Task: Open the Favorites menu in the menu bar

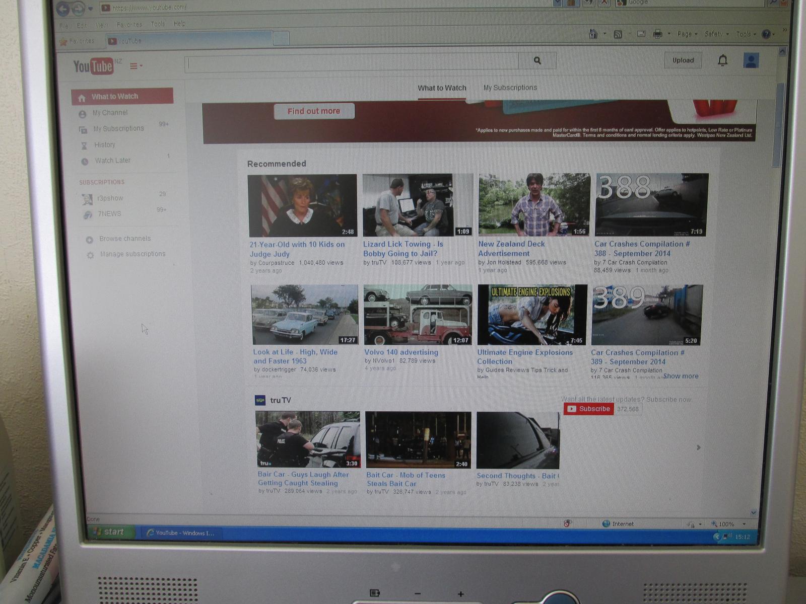Action: 129,24
